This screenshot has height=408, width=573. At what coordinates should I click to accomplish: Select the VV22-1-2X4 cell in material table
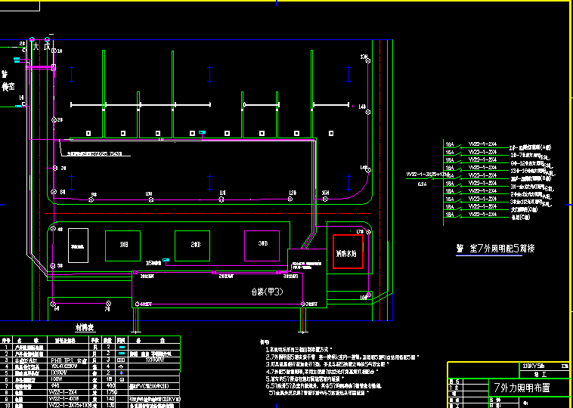tap(61, 392)
